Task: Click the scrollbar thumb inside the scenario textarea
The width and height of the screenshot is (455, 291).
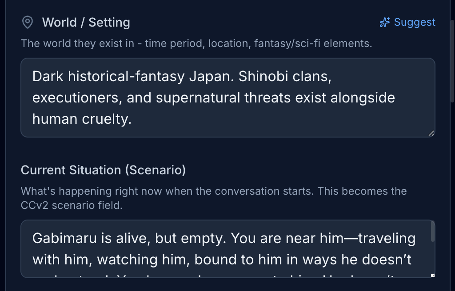Action: tap(433, 232)
